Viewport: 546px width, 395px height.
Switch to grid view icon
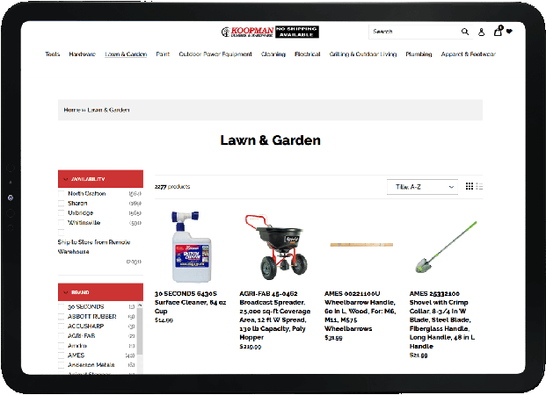[470, 186]
